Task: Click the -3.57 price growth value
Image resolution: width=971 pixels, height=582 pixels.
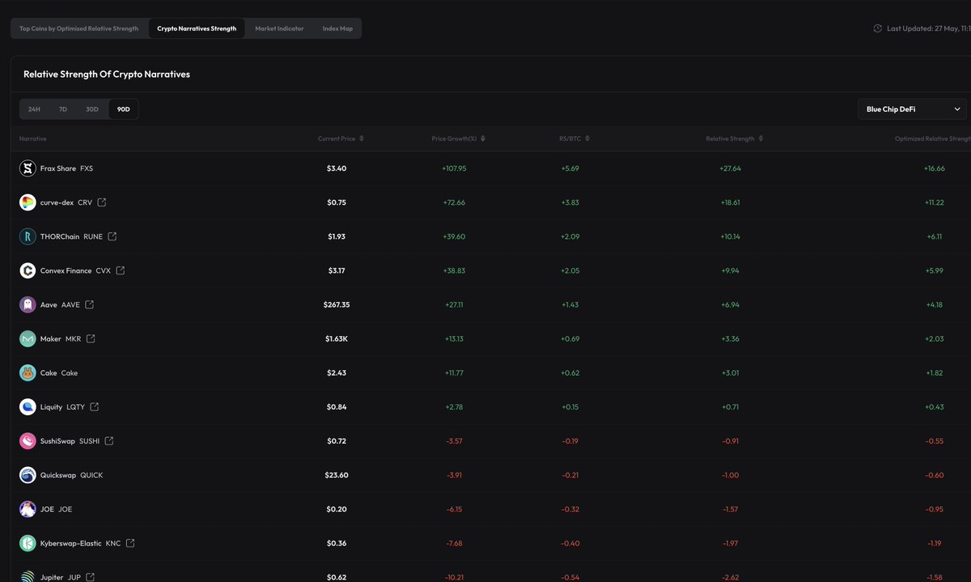Action: point(454,441)
